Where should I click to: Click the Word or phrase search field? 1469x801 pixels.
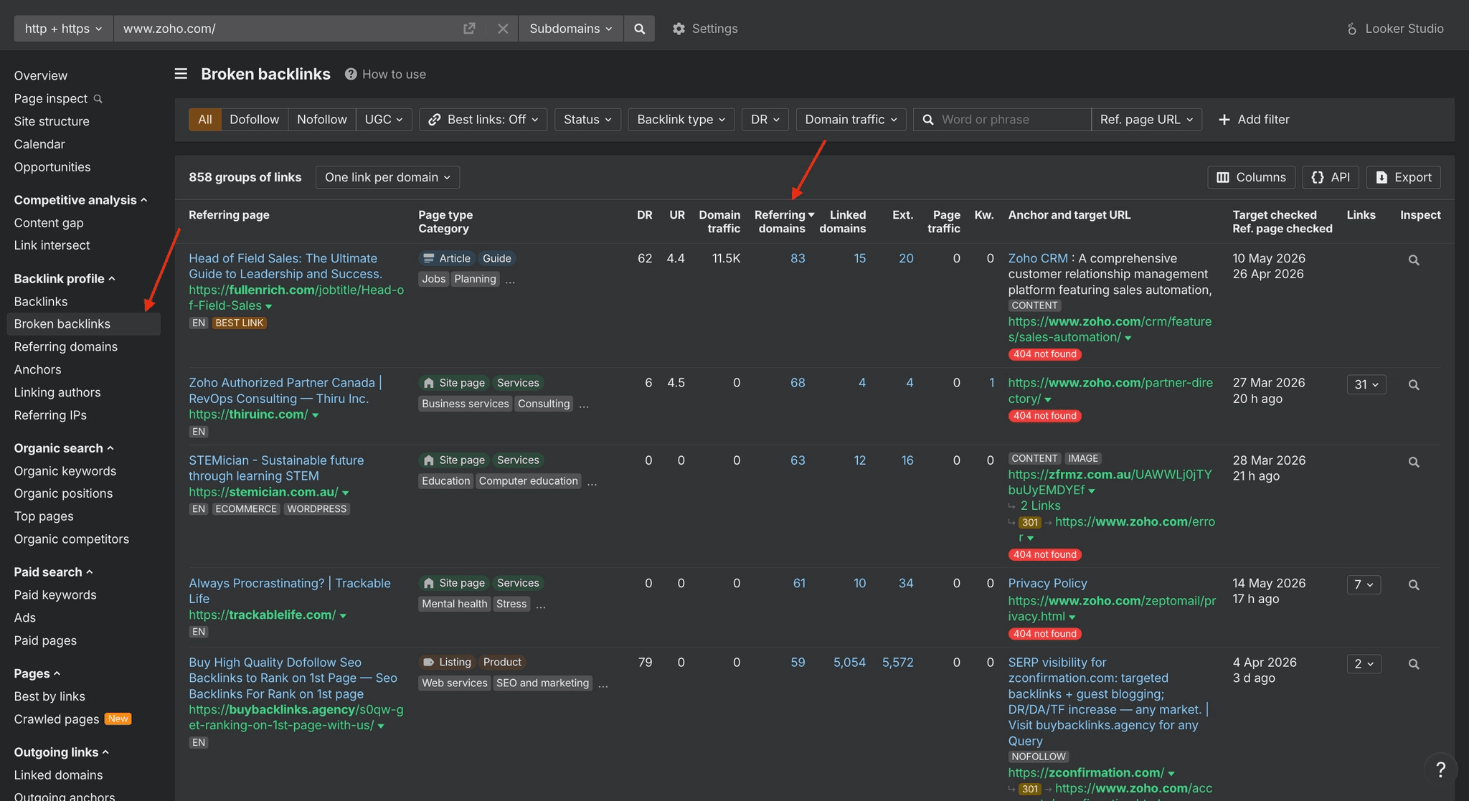(x=1002, y=120)
